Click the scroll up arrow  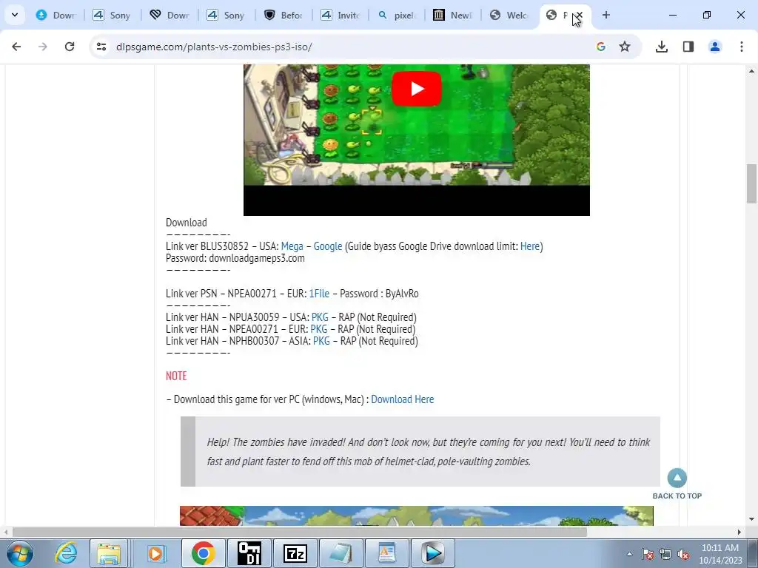tap(751, 70)
